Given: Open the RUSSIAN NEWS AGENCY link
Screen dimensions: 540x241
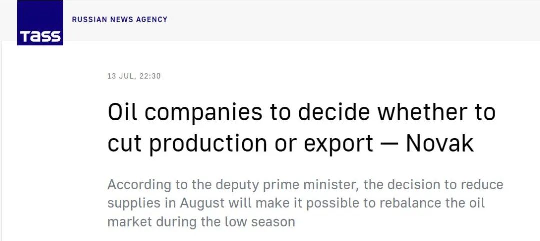Looking at the screenshot, I should coord(120,20).
